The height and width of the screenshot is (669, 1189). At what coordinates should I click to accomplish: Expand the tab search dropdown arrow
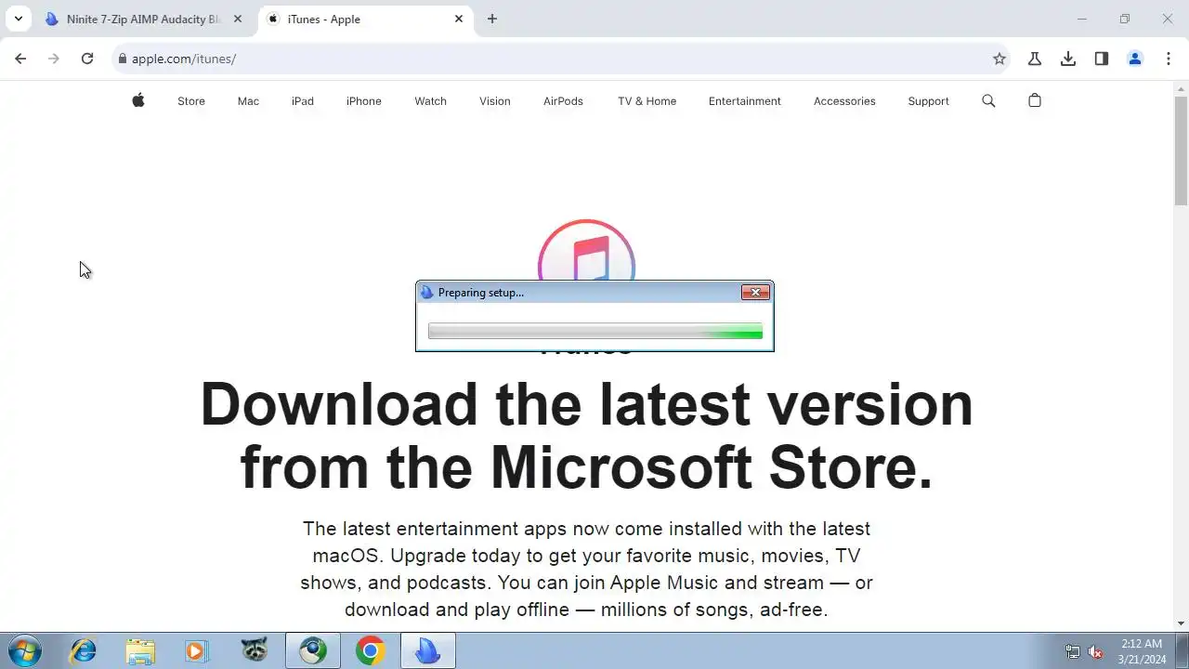(x=18, y=19)
